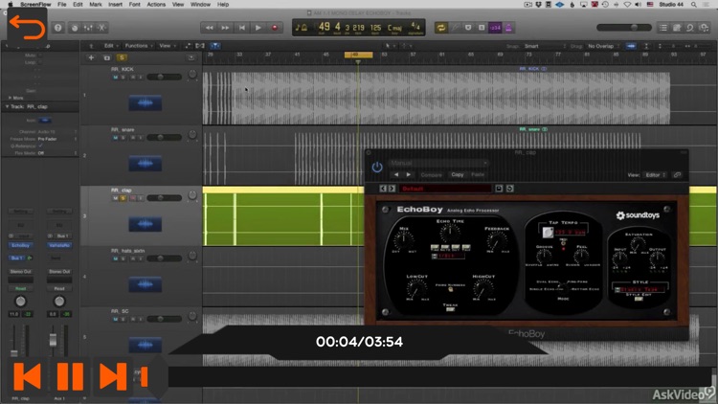The width and height of the screenshot is (718, 404).
Task: Click the red record button
Action: pyautogui.click(x=275, y=28)
